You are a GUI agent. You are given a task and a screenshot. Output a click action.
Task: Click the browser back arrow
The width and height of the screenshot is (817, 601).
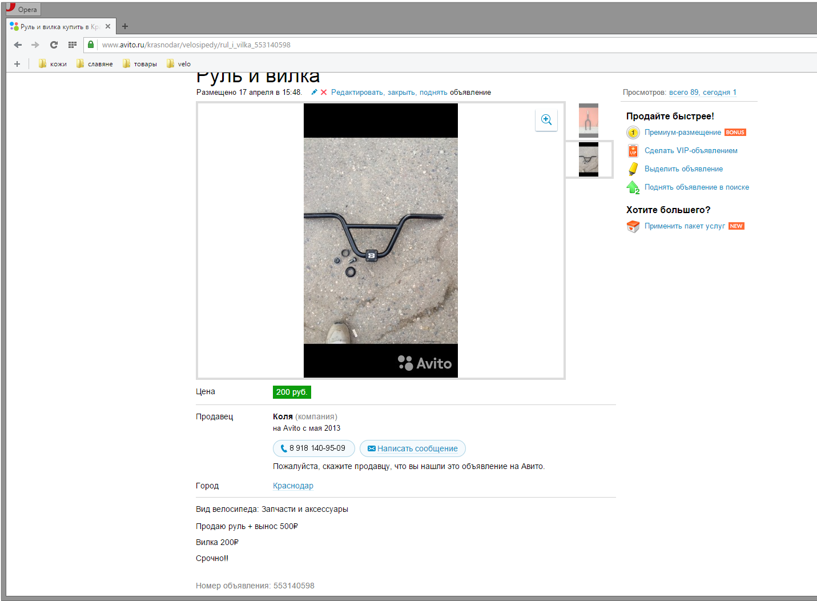18,45
